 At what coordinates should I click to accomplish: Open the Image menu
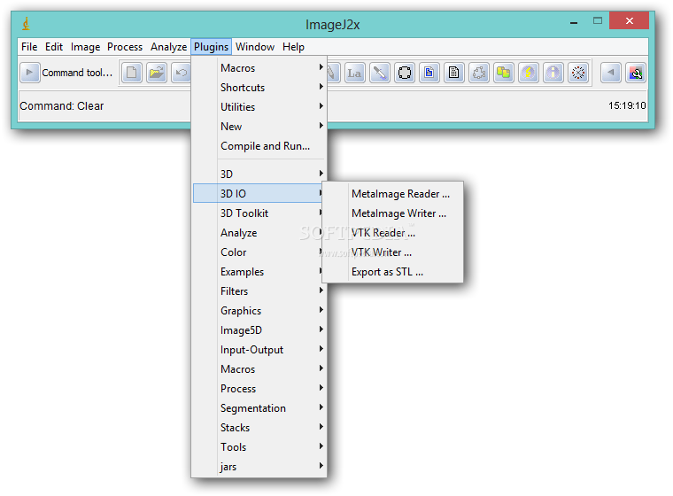(85, 46)
